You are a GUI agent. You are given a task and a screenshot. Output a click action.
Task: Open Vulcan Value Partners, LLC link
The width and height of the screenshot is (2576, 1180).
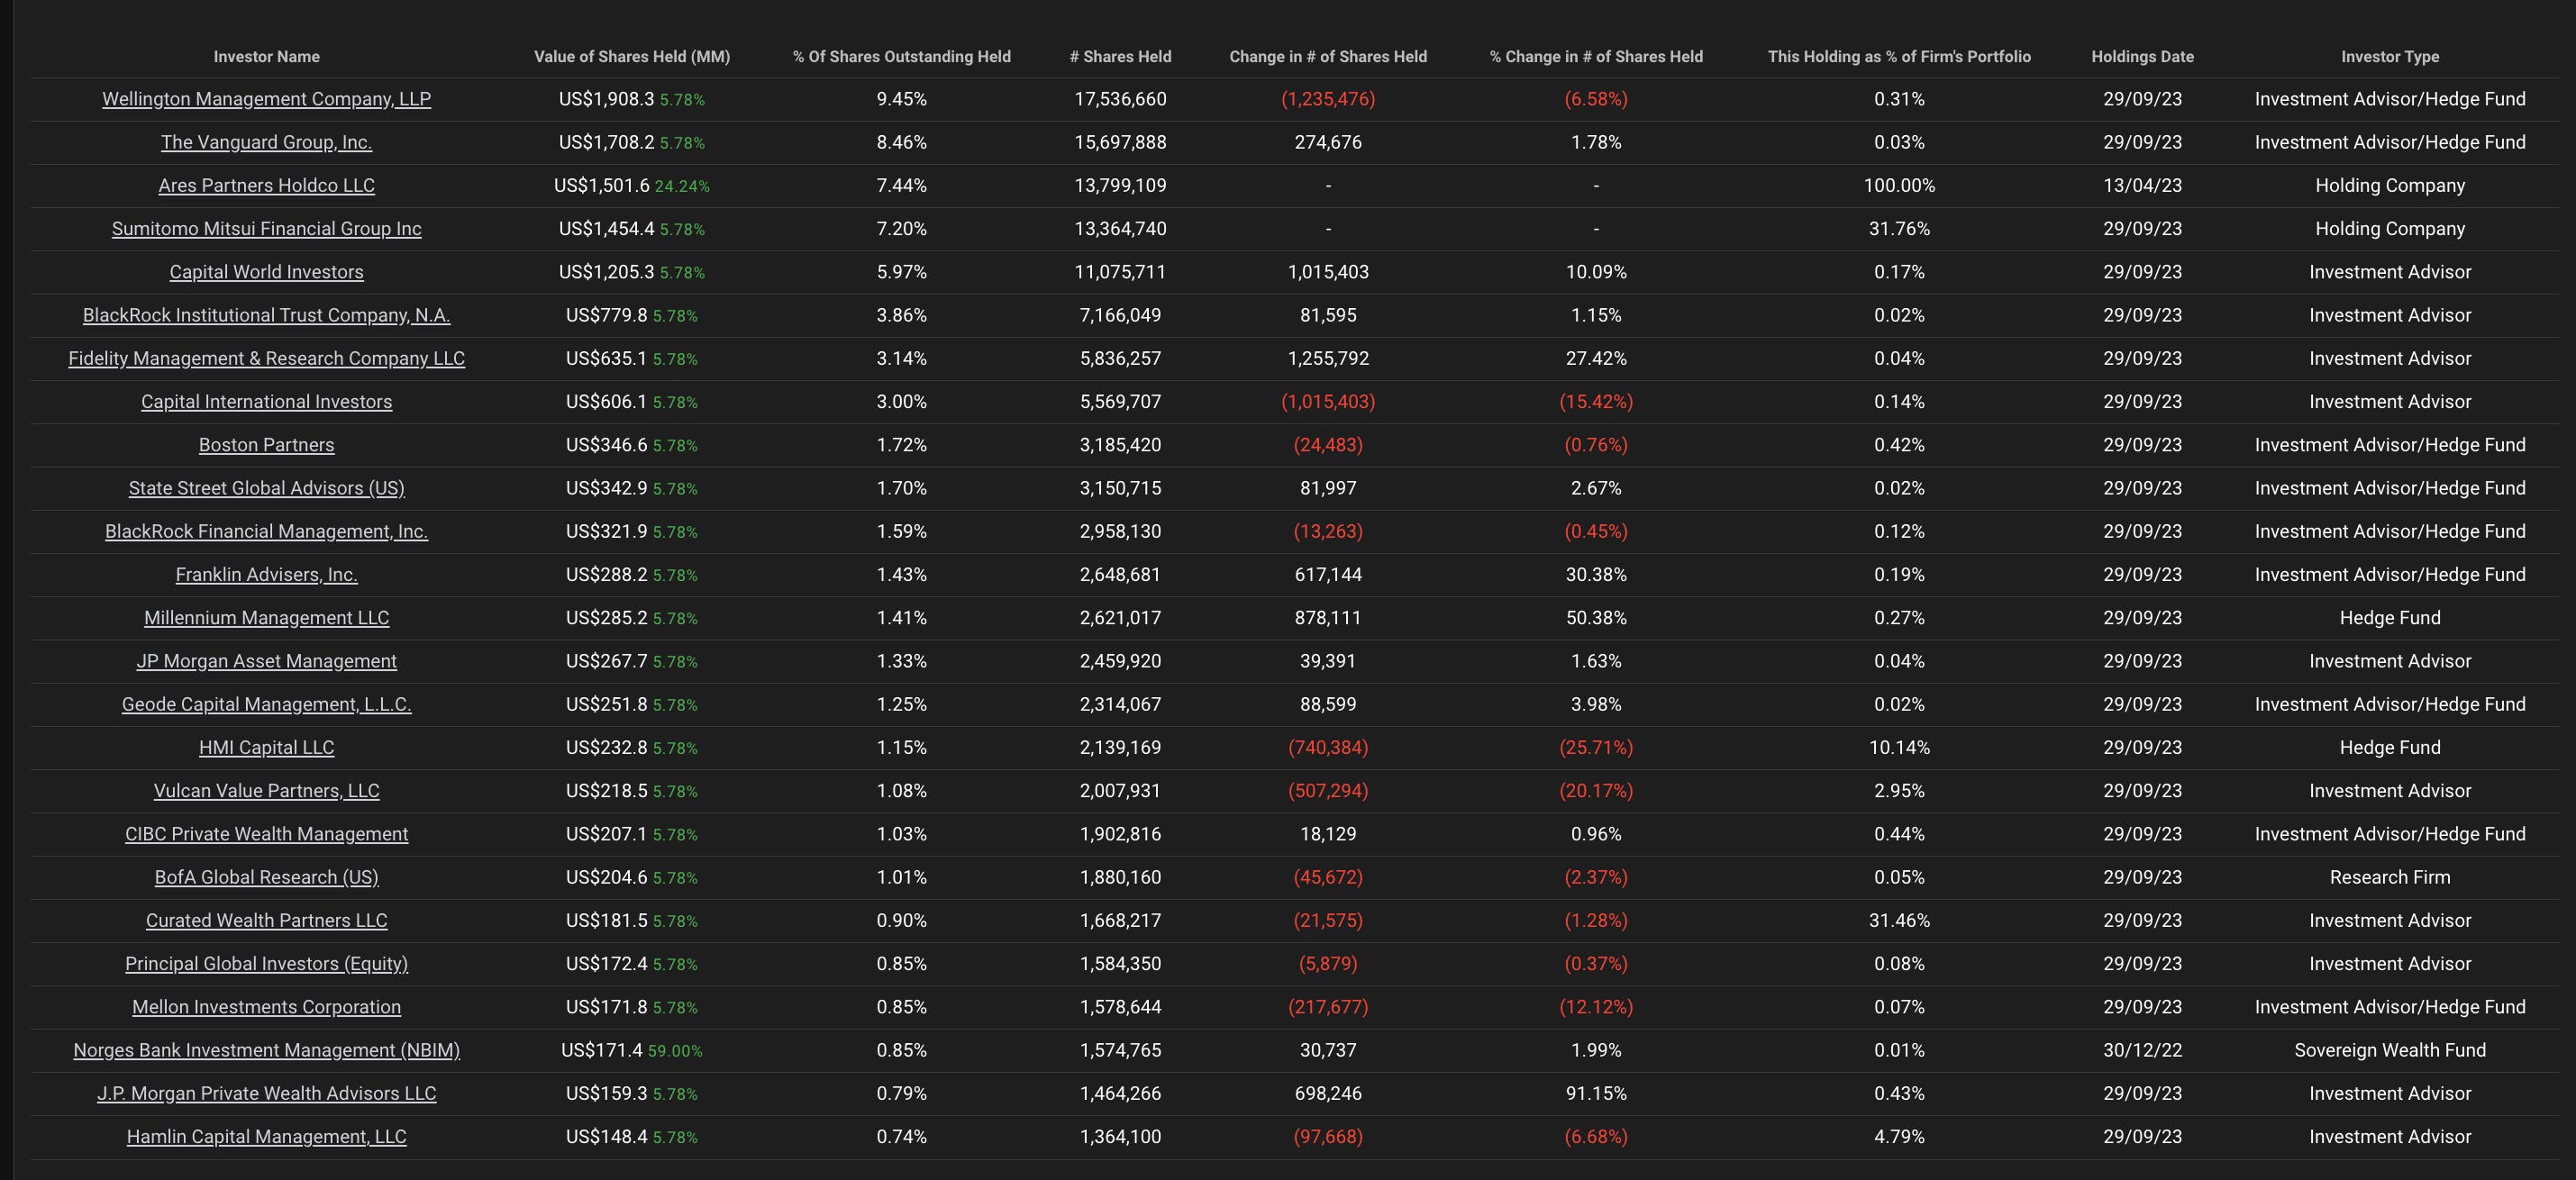(266, 791)
